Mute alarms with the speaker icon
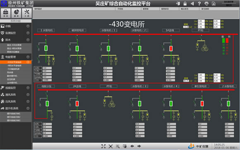Screen dimensions: 240x150 [192, 4]
